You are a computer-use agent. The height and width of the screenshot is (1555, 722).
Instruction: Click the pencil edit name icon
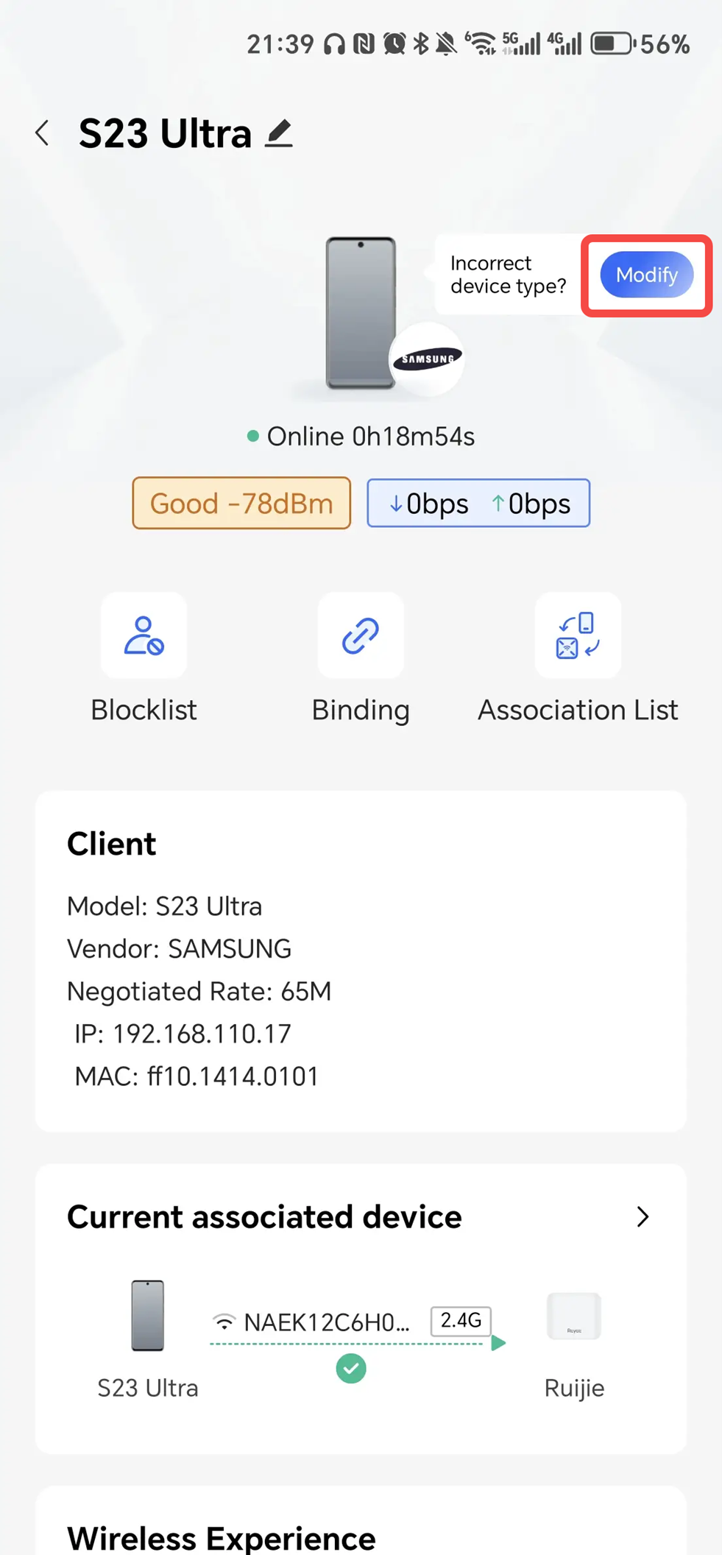coord(279,133)
